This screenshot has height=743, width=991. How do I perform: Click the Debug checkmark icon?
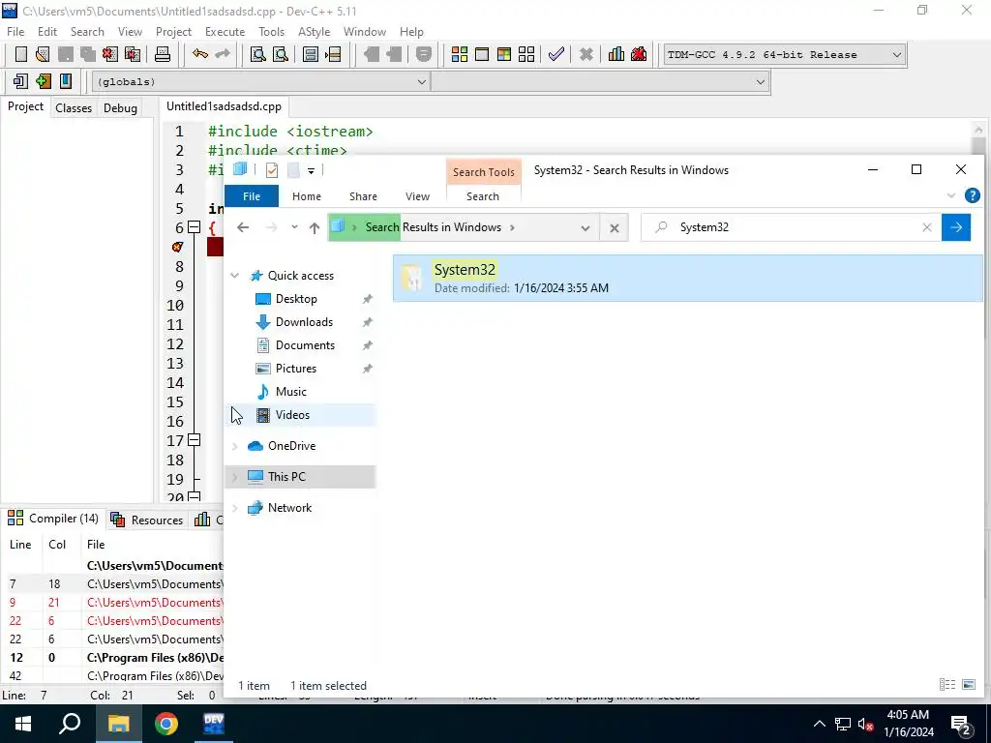pyautogui.click(x=556, y=54)
